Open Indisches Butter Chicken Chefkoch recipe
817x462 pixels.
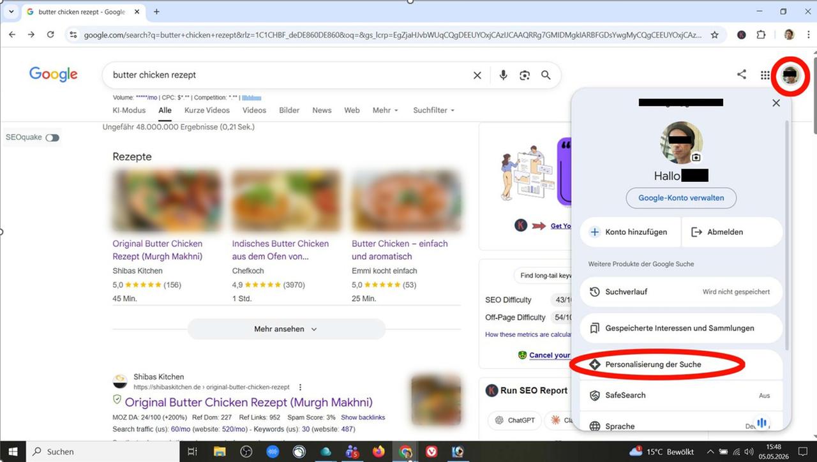[x=280, y=250]
